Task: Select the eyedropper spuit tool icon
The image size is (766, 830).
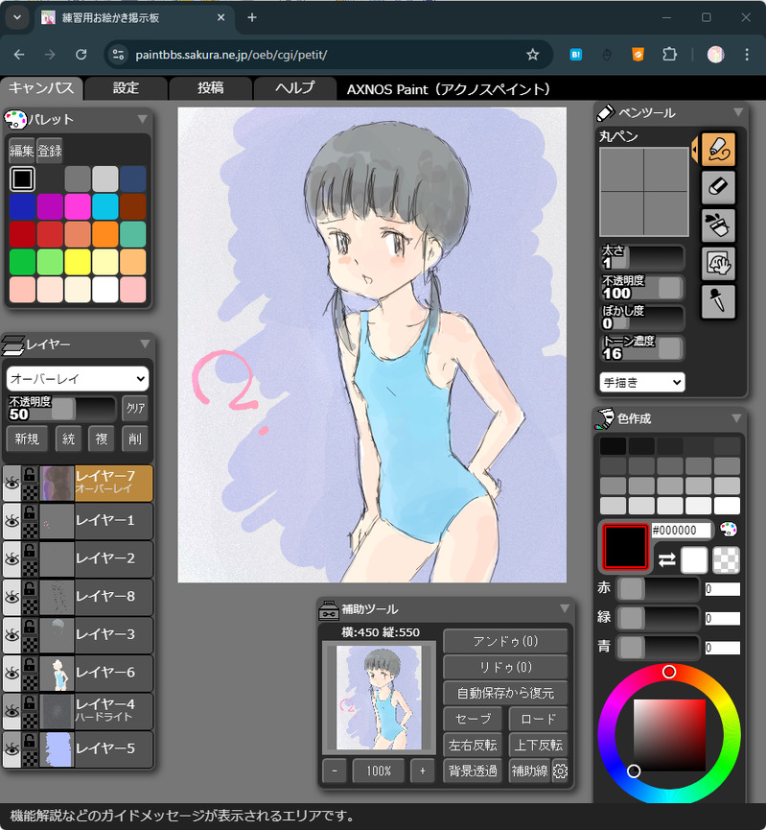Action: [x=718, y=301]
